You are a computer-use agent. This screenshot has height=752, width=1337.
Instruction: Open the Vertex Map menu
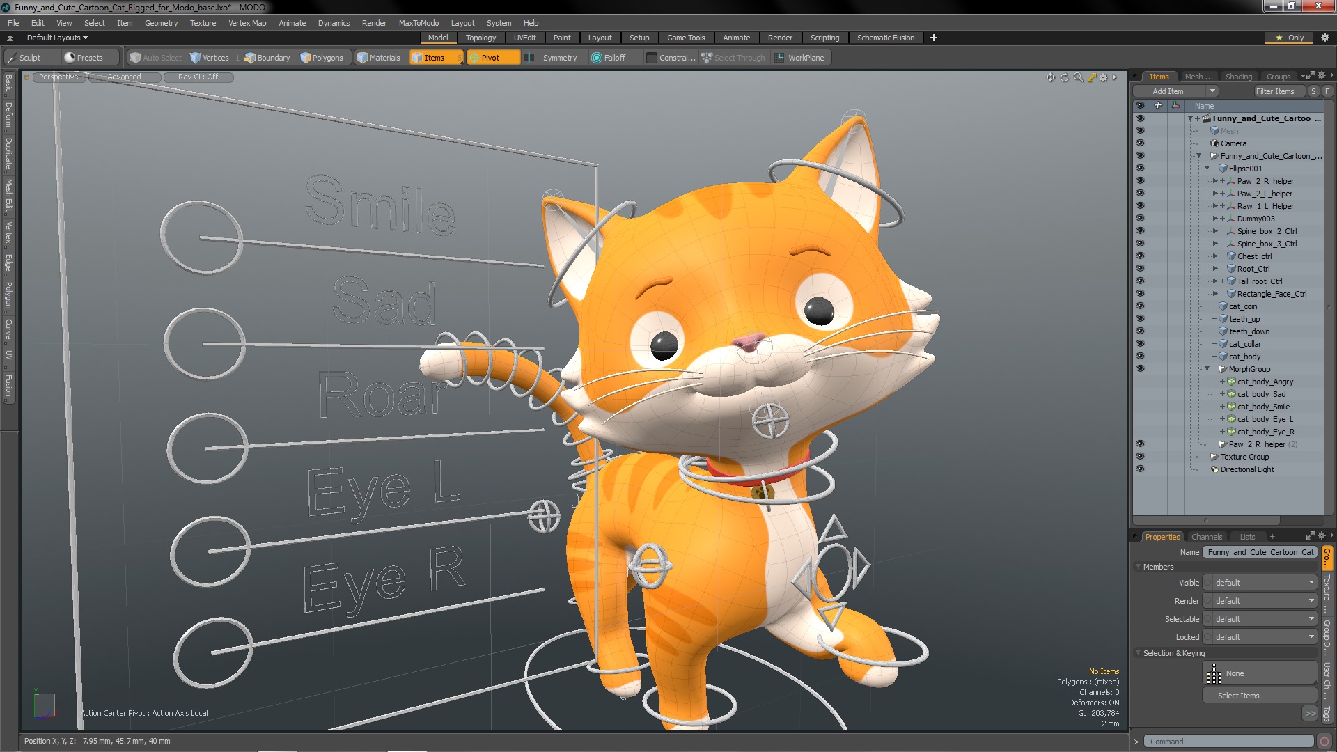[x=247, y=23]
